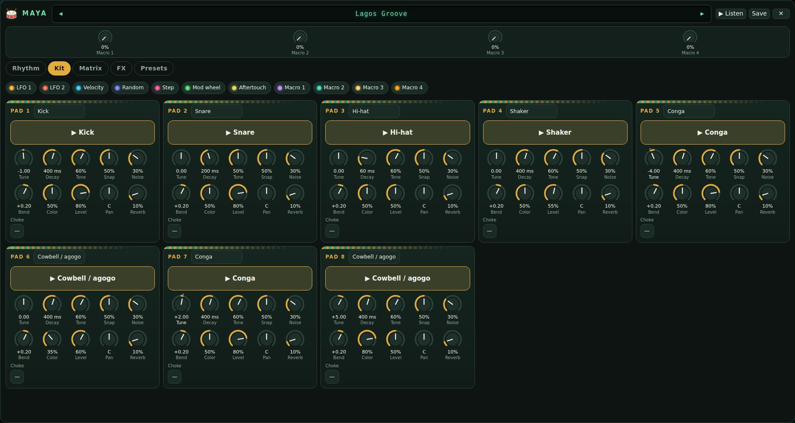Click the MAYA drum logo icon
This screenshot has width=795, height=423.
(x=12, y=14)
